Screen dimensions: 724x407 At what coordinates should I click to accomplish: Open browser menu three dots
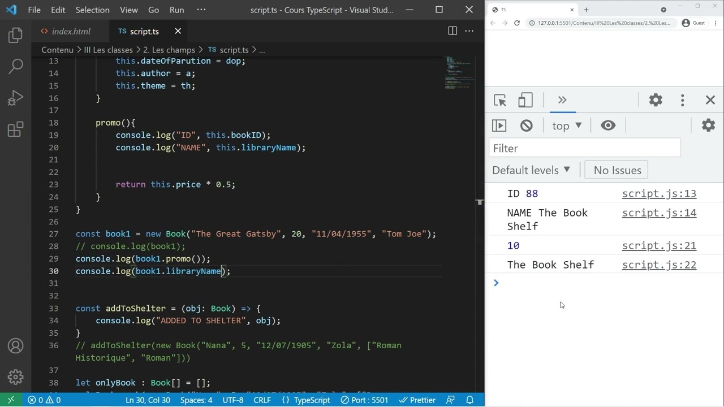click(x=716, y=23)
